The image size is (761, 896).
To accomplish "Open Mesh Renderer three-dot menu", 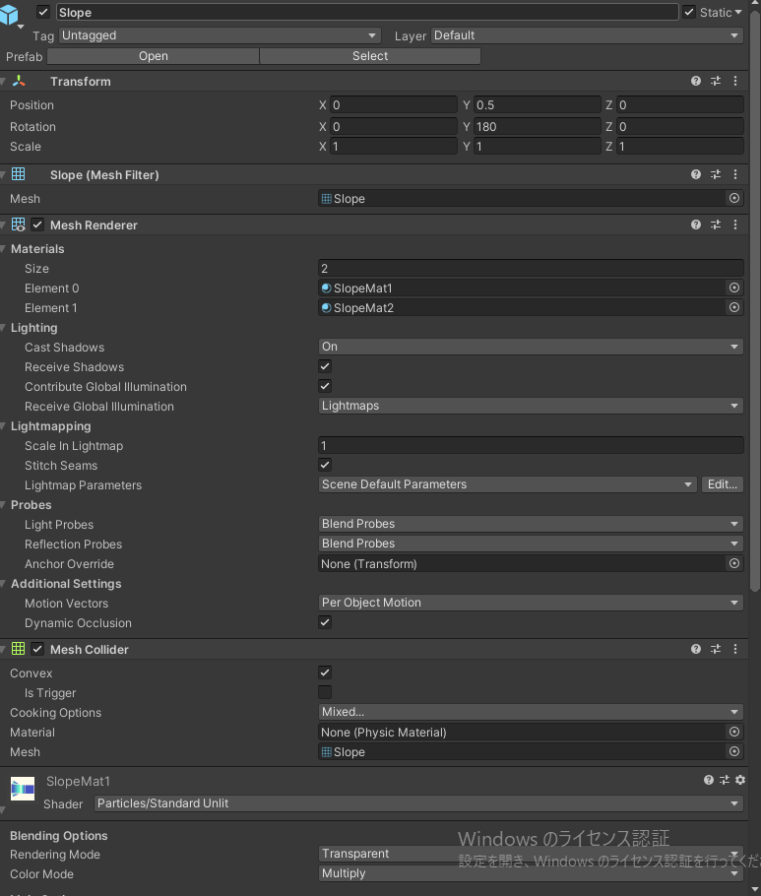I will tap(735, 224).
